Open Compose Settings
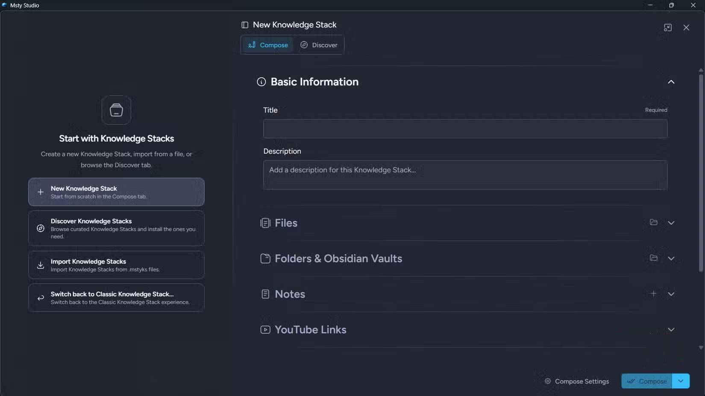Image resolution: width=705 pixels, height=396 pixels. [x=576, y=381]
